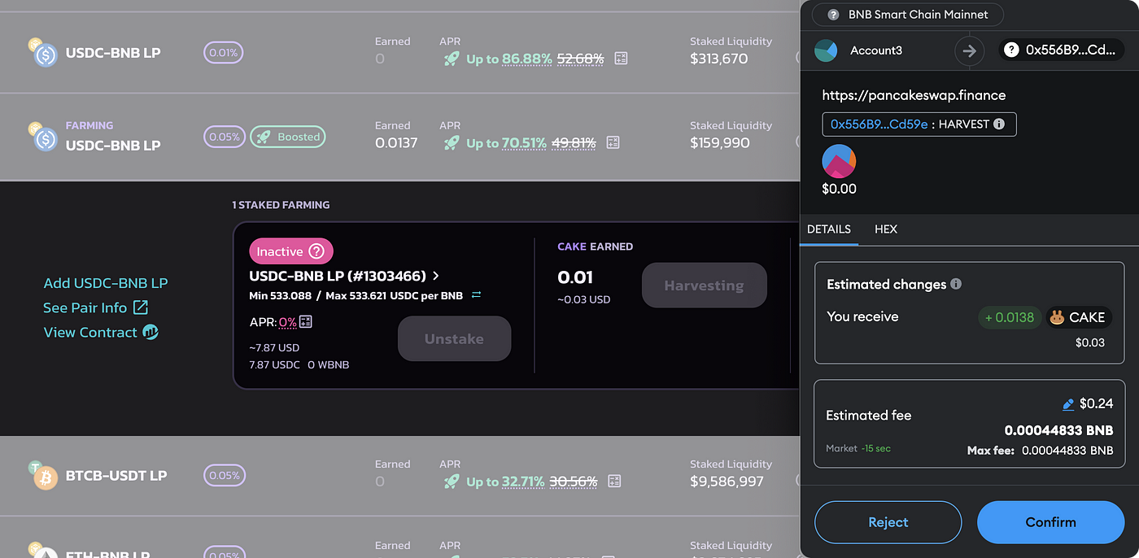The height and width of the screenshot is (558, 1139).
Task: Click the calculator icon next to APR 0%
Action: (x=306, y=321)
